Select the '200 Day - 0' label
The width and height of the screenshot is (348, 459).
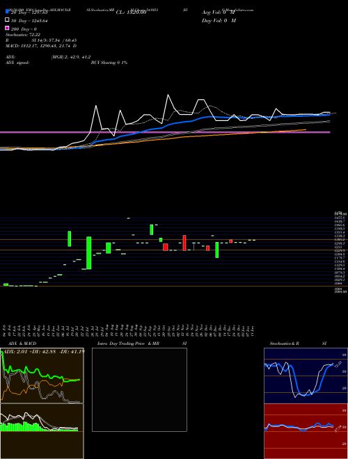[x=24, y=29]
